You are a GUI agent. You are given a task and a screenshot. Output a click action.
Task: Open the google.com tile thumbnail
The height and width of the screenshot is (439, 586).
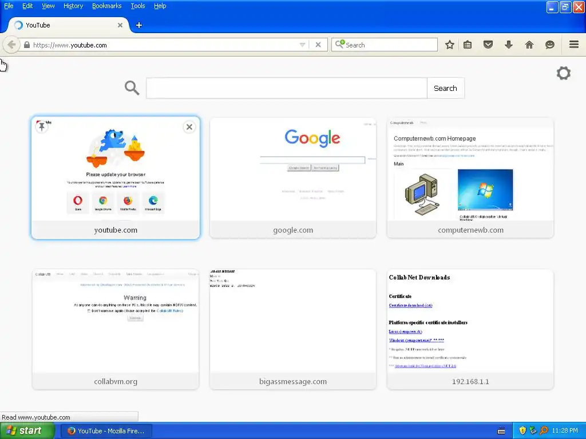coord(293,169)
